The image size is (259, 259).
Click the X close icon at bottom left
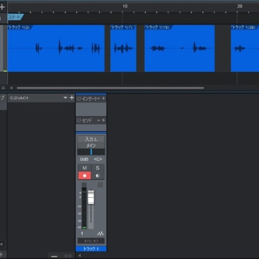point(2,244)
